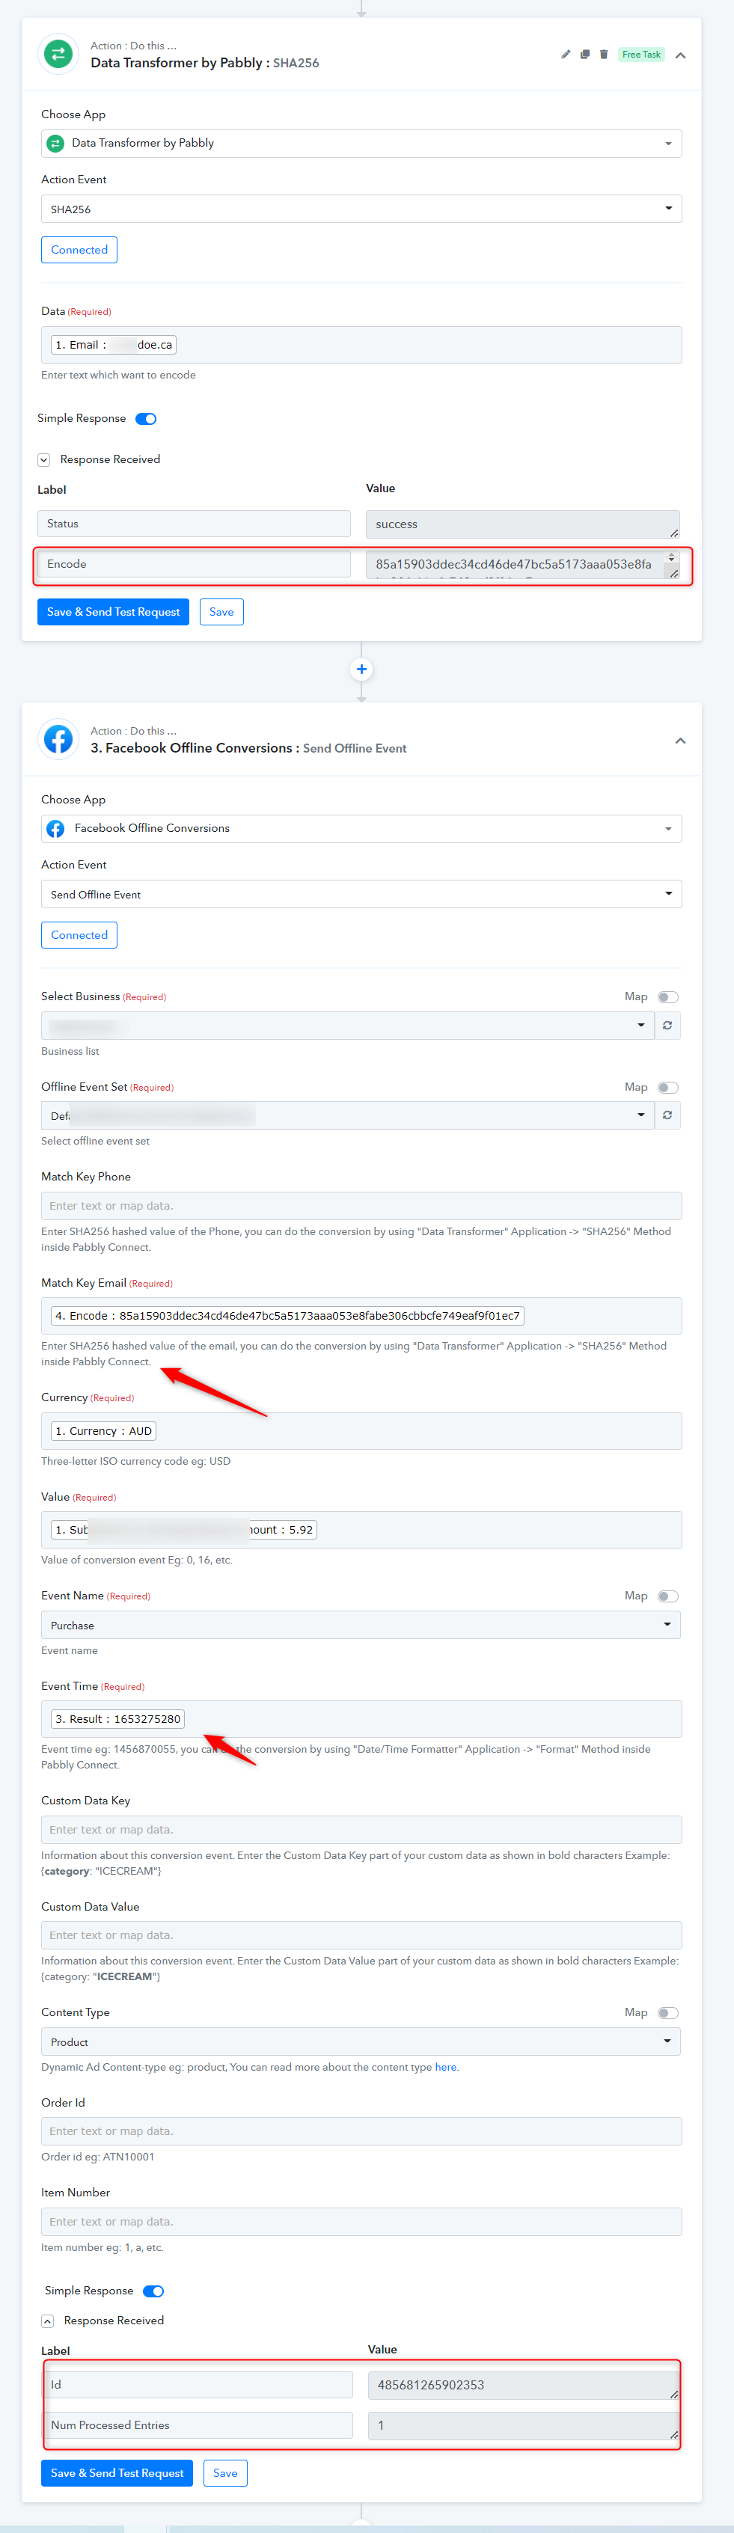Image resolution: width=734 pixels, height=2533 pixels.
Task: Click the pencil edit icon on Data Transformer step
Action: (566, 55)
